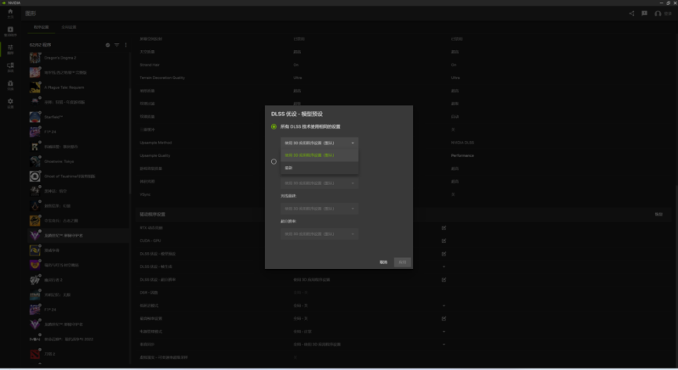The height and width of the screenshot is (370, 678).
Task: Open the disabled dropdown under the 光线重建 label
Action: [319, 209]
